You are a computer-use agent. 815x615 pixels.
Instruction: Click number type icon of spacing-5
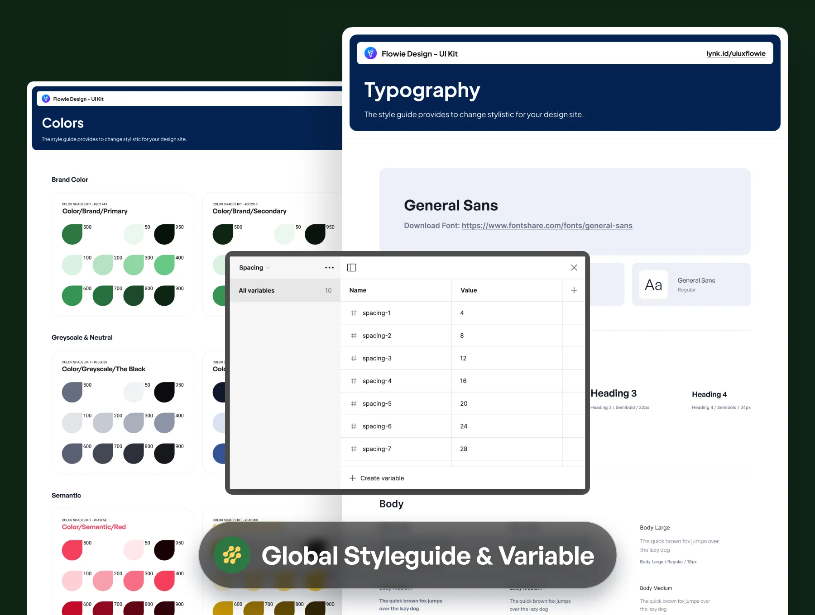coord(354,403)
